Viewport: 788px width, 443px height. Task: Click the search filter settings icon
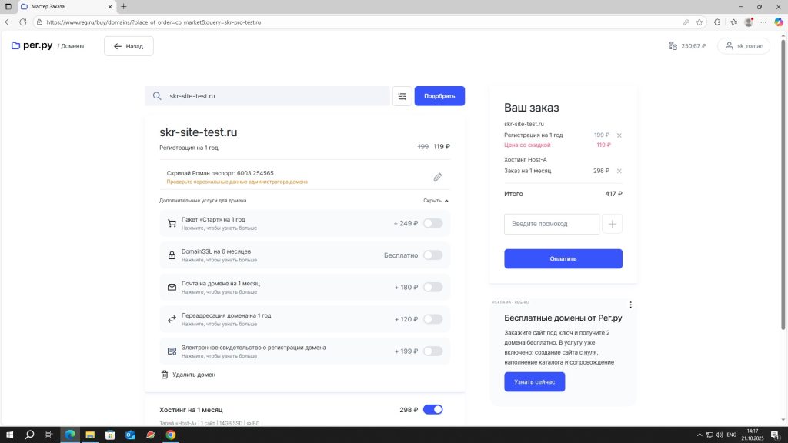[402, 96]
